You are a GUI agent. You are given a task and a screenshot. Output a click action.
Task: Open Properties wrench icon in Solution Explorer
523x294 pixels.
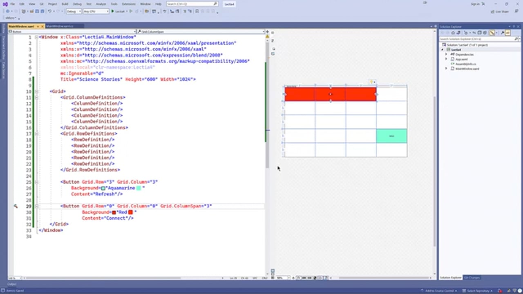tap(502, 33)
